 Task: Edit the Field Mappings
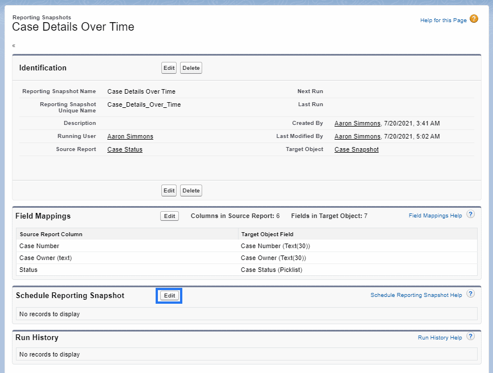pyautogui.click(x=169, y=216)
